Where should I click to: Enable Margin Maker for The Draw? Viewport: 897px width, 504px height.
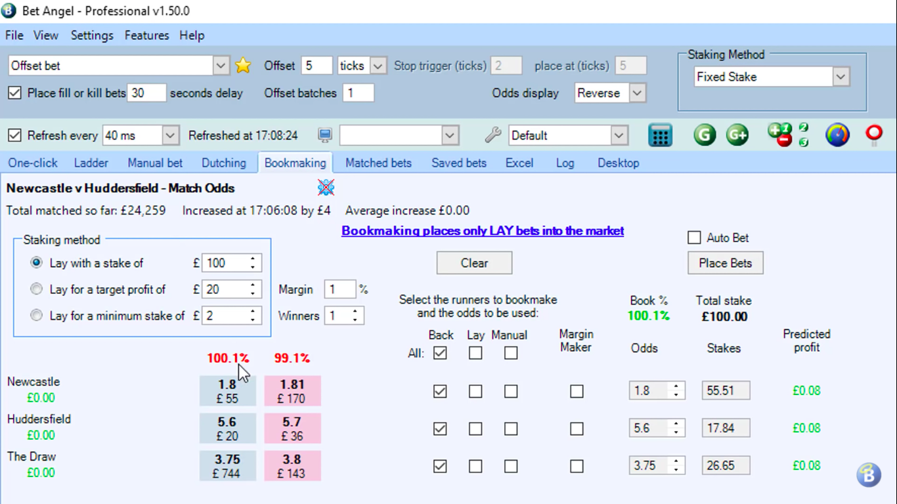click(x=577, y=467)
